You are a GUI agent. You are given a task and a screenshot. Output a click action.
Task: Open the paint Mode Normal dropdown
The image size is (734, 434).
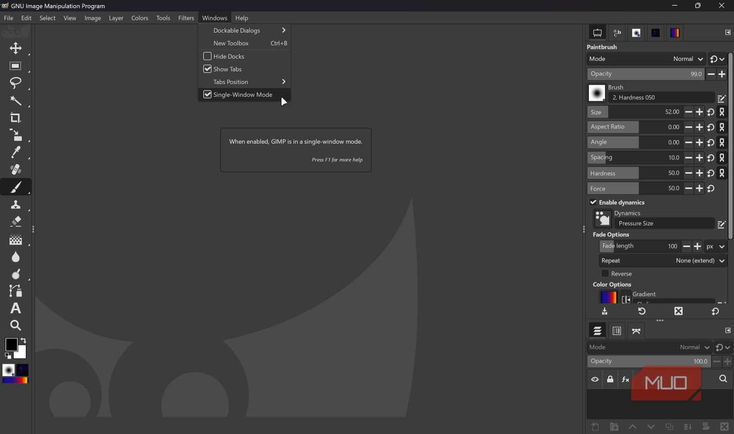coord(646,59)
